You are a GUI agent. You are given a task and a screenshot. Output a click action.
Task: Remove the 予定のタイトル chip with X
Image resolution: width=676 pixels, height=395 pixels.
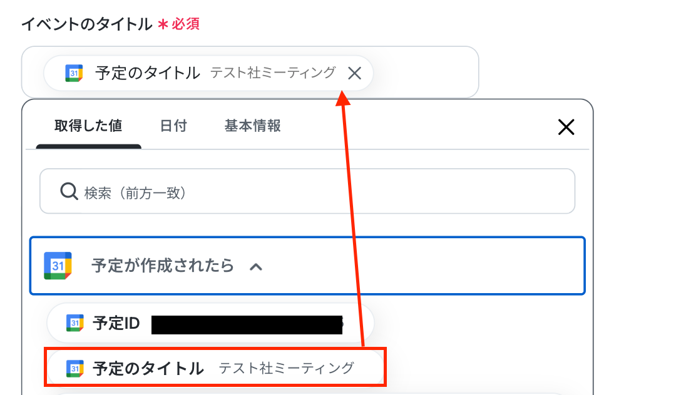click(x=354, y=73)
